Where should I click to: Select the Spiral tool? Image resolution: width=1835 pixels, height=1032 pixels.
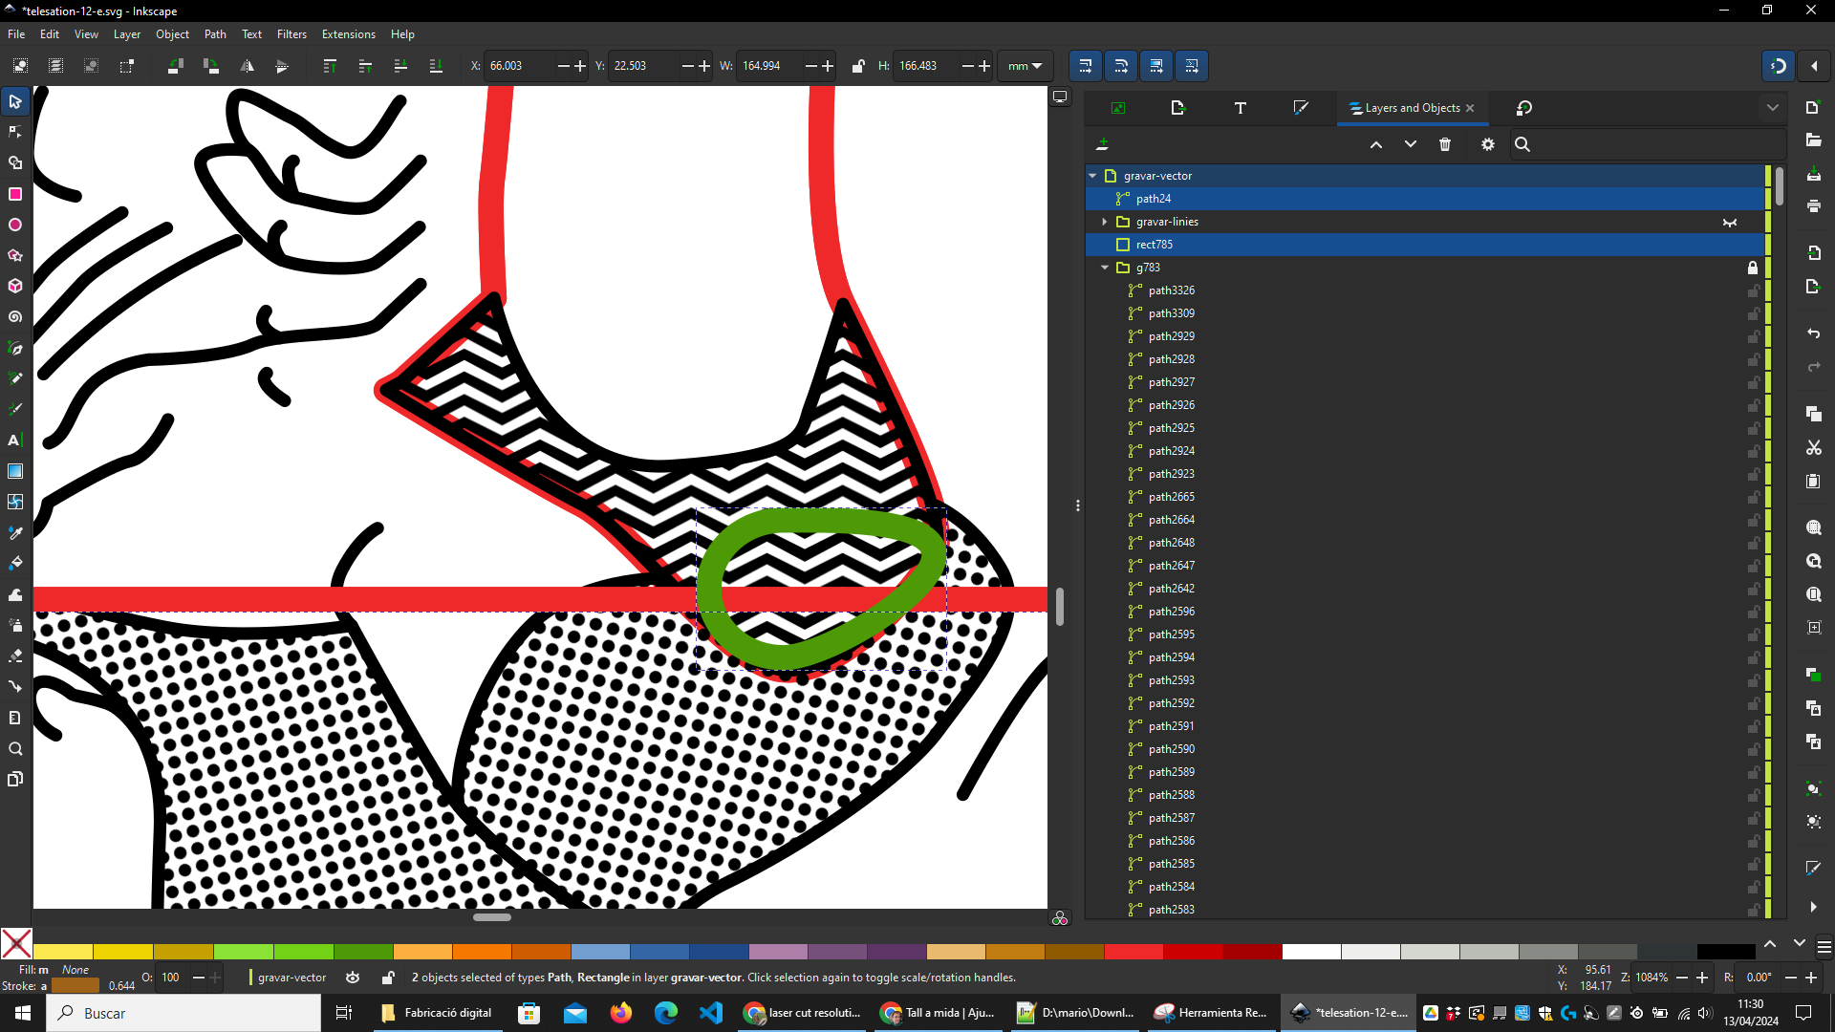pos(15,316)
